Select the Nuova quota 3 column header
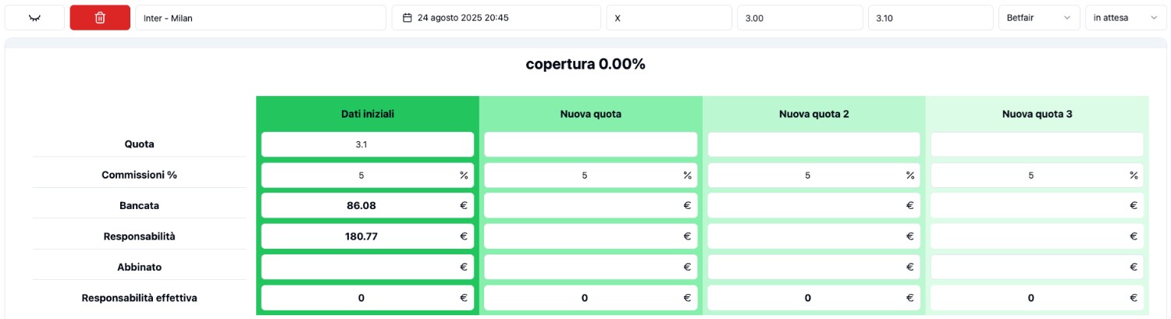1171x319 pixels. 1037,114
